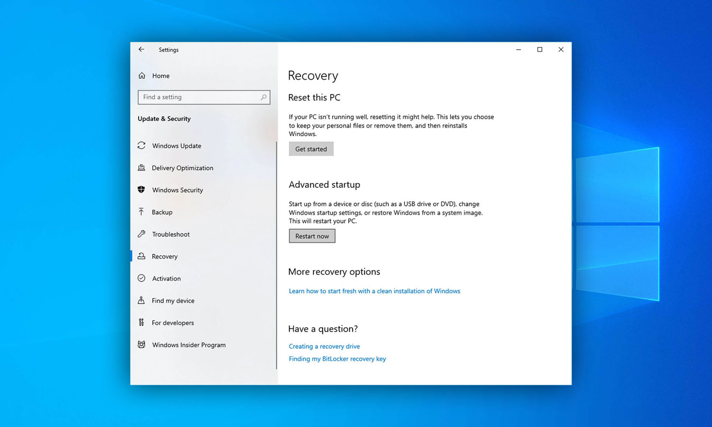This screenshot has width=712, height=427.
Task: Click the Update & Security heading
Action: [x=164, y=119]
